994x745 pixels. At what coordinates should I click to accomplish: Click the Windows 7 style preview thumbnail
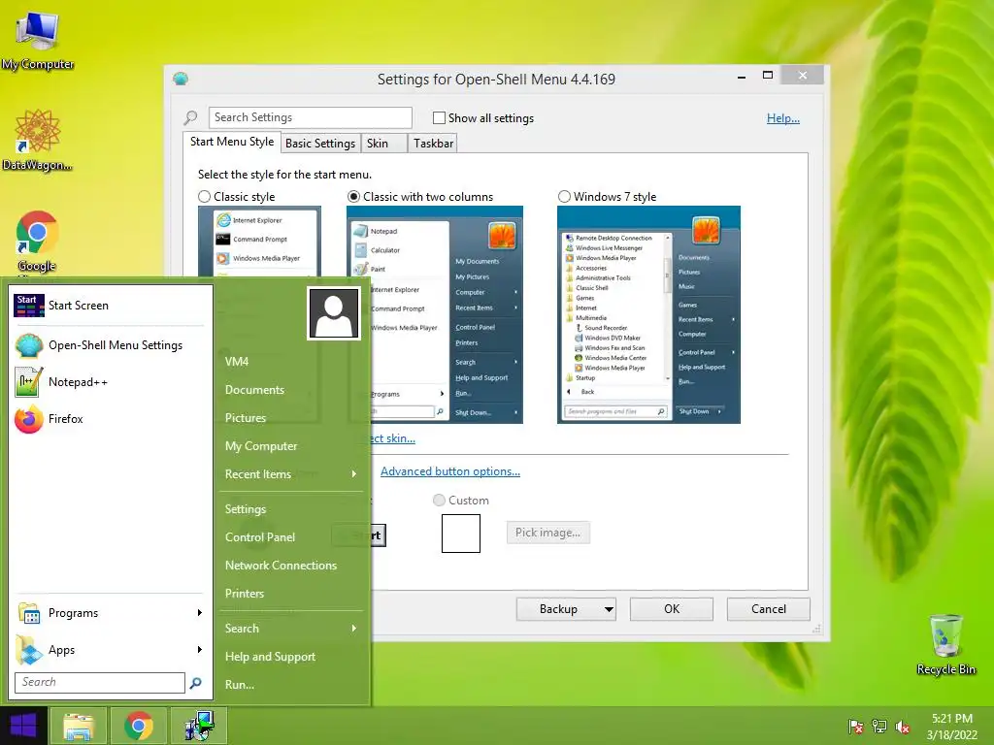(x=648, y=315)
